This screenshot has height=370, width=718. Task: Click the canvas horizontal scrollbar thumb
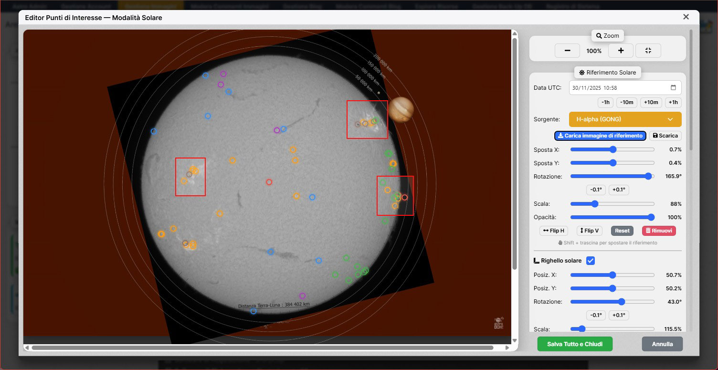pos(263,348)
